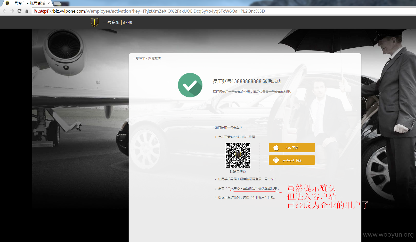Click the 扫描二维码 caption text

238,171
